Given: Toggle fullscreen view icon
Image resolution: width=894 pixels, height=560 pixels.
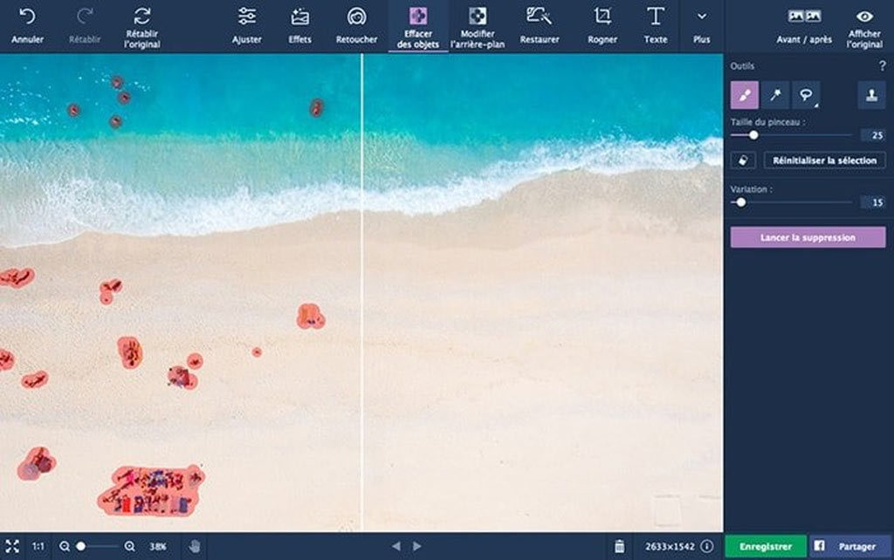Looking at the screenshot, I should click(x=12, y=546).
